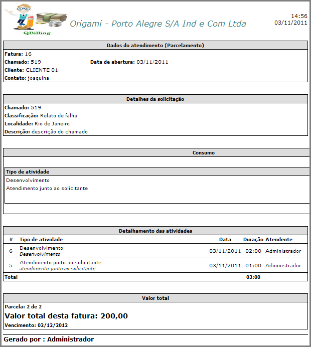This screenshot has height=347, width=311.
Task: Select the Origami - Porto Alegre company title
Action: [x=158, y=24]
